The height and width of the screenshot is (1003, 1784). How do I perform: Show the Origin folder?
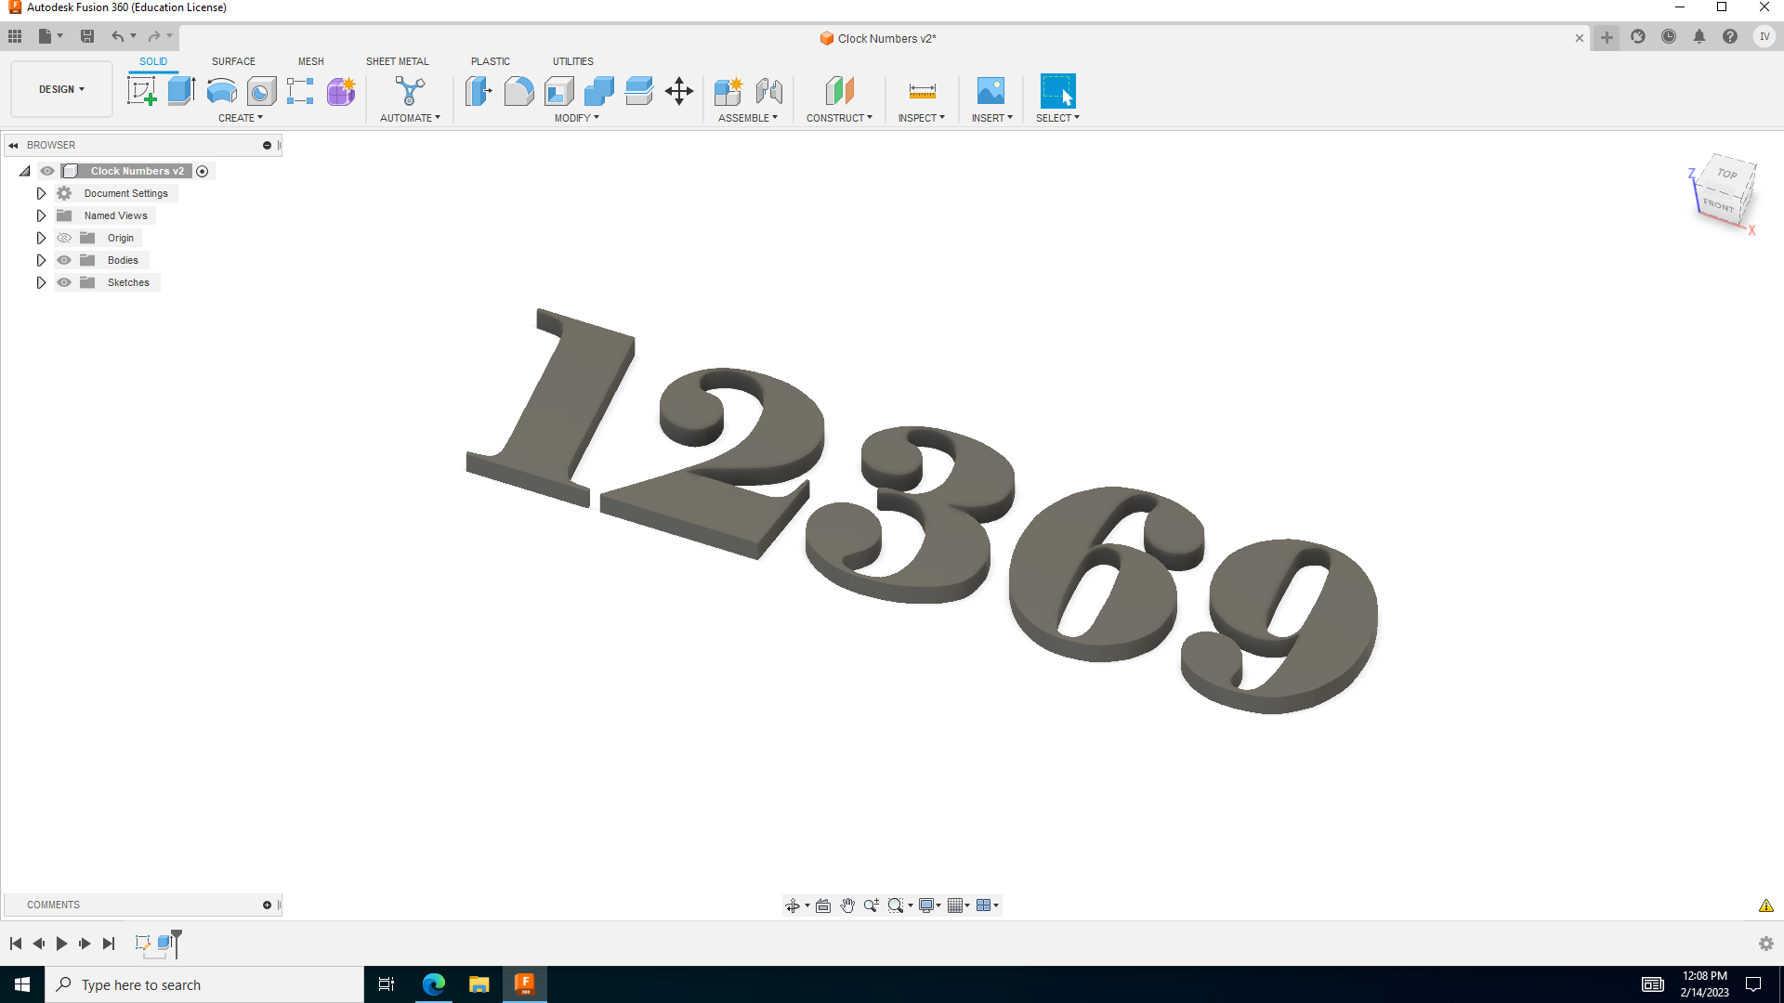[63, 238]
